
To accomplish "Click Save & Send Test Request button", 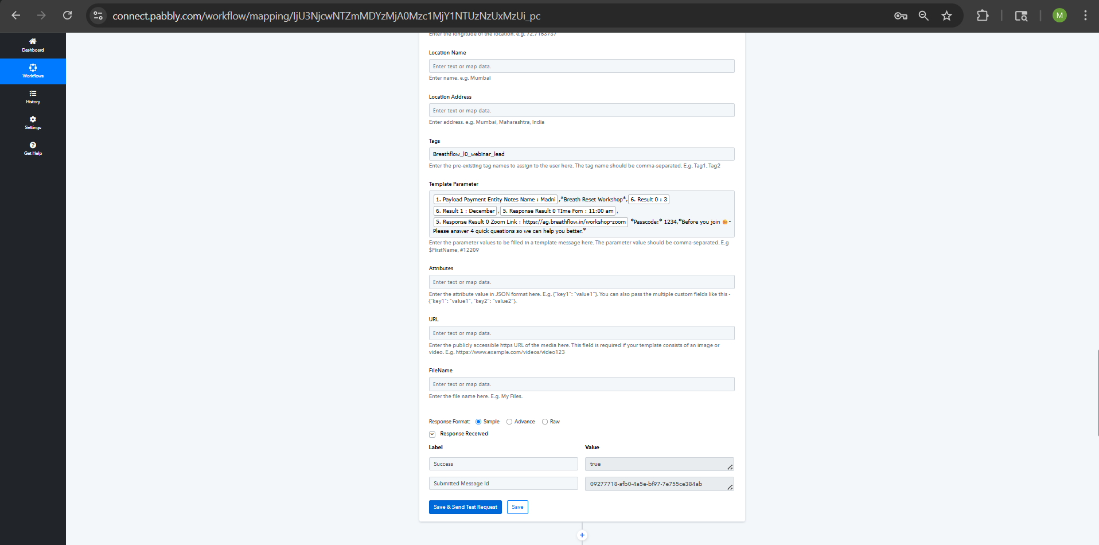I will tap(465, 507).
